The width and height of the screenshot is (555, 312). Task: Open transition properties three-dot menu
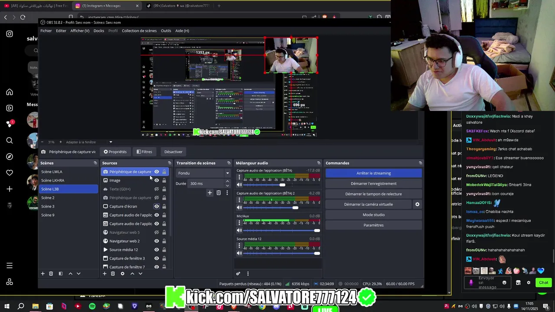coord(227,192)
